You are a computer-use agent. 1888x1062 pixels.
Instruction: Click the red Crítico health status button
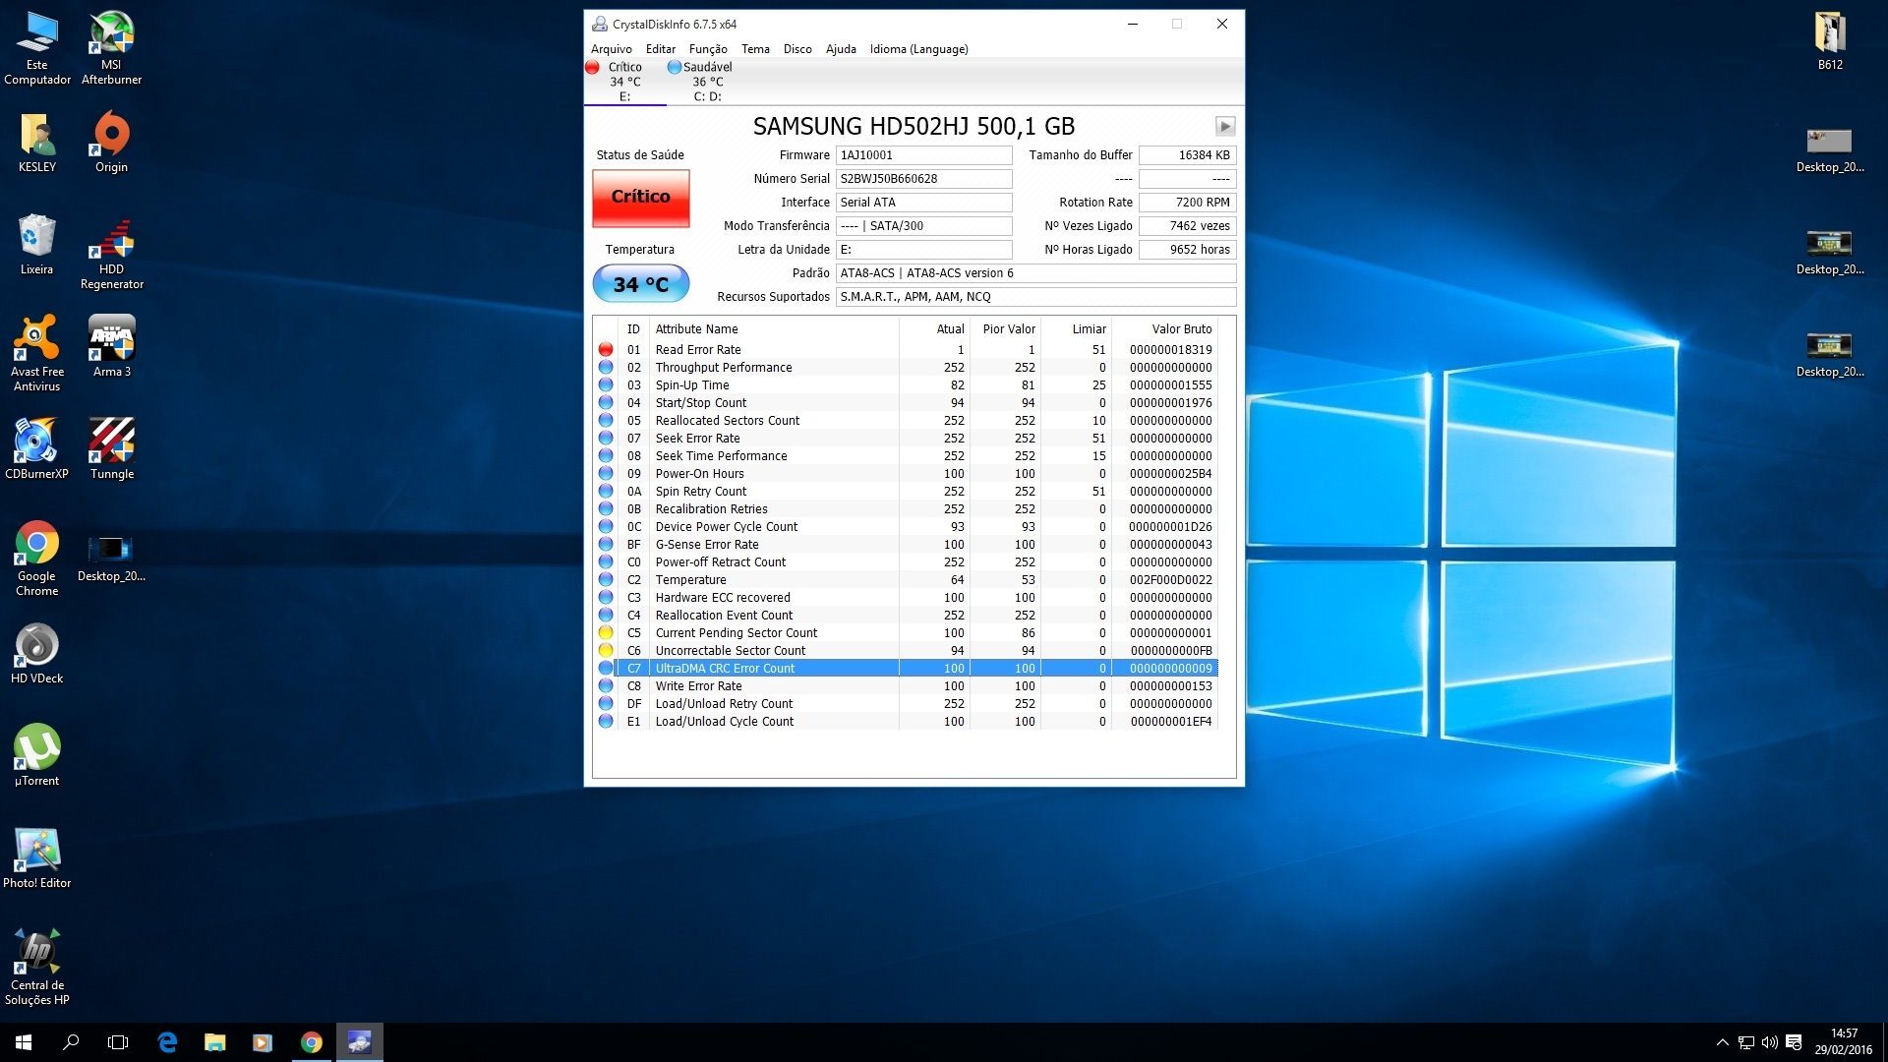640,198
